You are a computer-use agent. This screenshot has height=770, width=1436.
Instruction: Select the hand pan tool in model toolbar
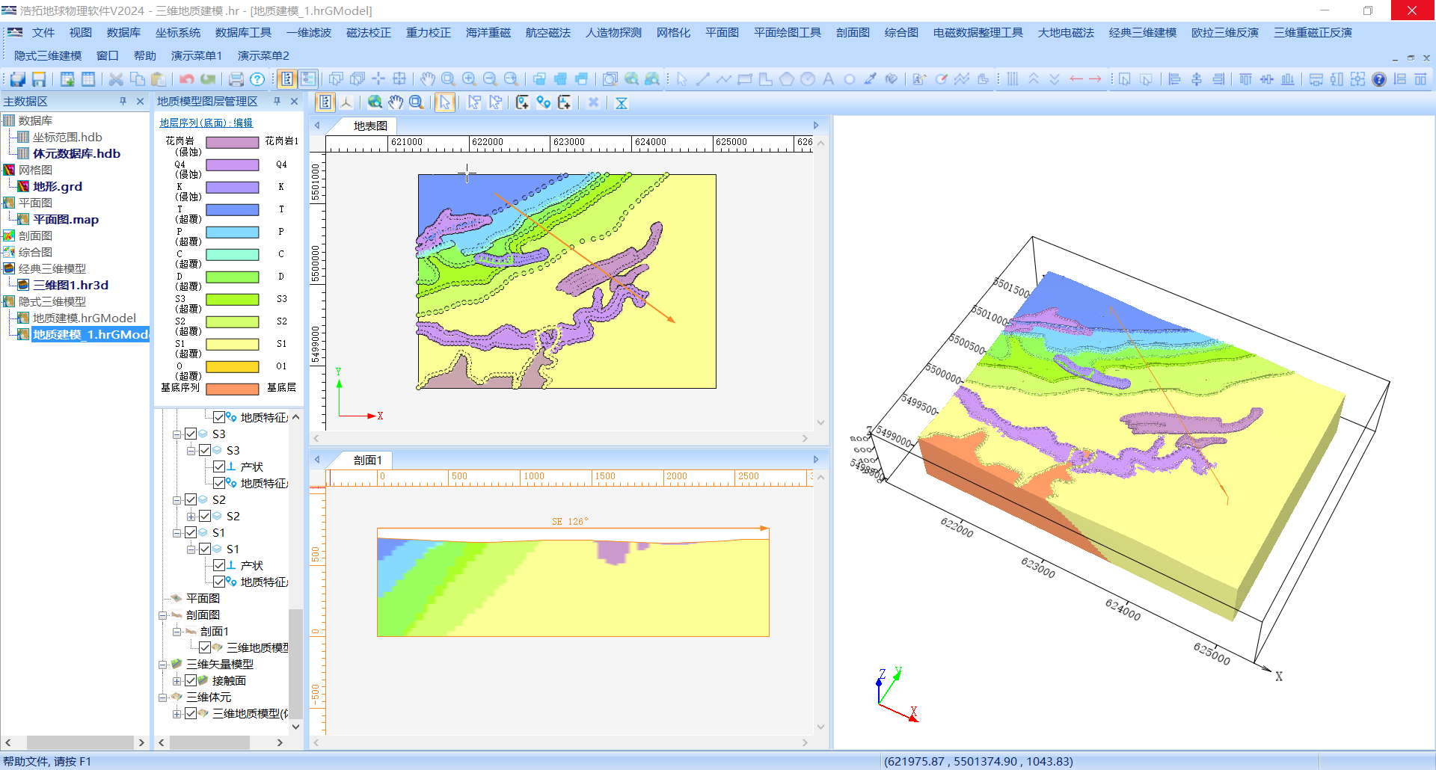[x=396, y=102]
